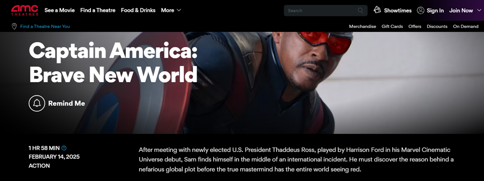
Task: Click the Remind Me bell icon
Action: (x=37, y=103)
